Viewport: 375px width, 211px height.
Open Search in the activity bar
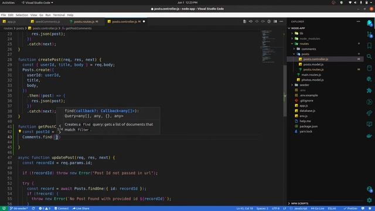tap(369, 57)
